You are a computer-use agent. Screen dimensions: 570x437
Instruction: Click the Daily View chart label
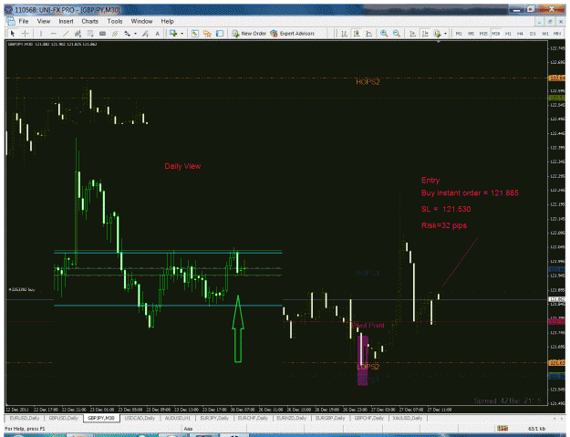point(182,166)
